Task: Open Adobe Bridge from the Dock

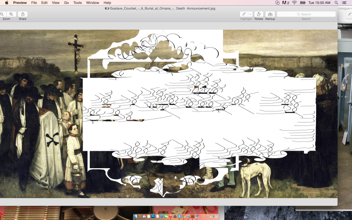Action: click(x=192, y=217)
